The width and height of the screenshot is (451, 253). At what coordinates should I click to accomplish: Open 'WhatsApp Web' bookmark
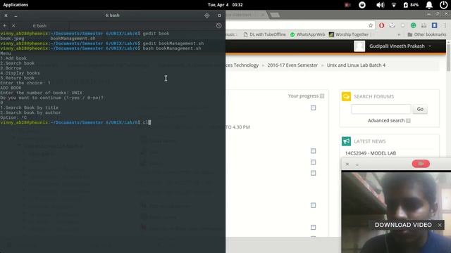pyautogui.click(x=307, y=34)
